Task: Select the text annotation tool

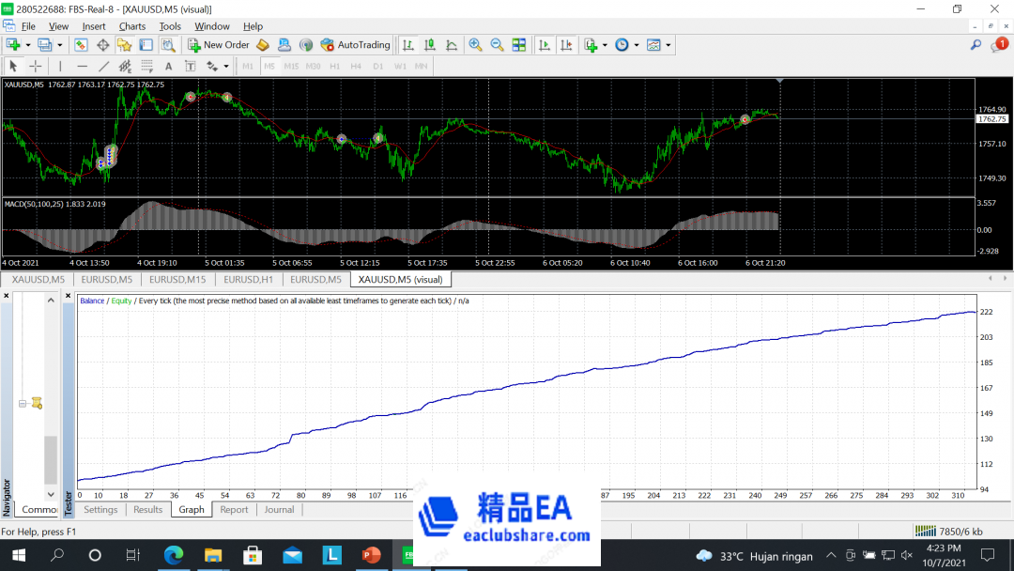Action: click(168, 66)
